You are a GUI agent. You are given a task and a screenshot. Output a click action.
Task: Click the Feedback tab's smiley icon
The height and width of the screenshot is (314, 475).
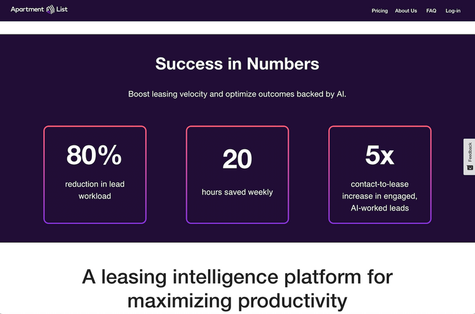click(x=470, y=168)
